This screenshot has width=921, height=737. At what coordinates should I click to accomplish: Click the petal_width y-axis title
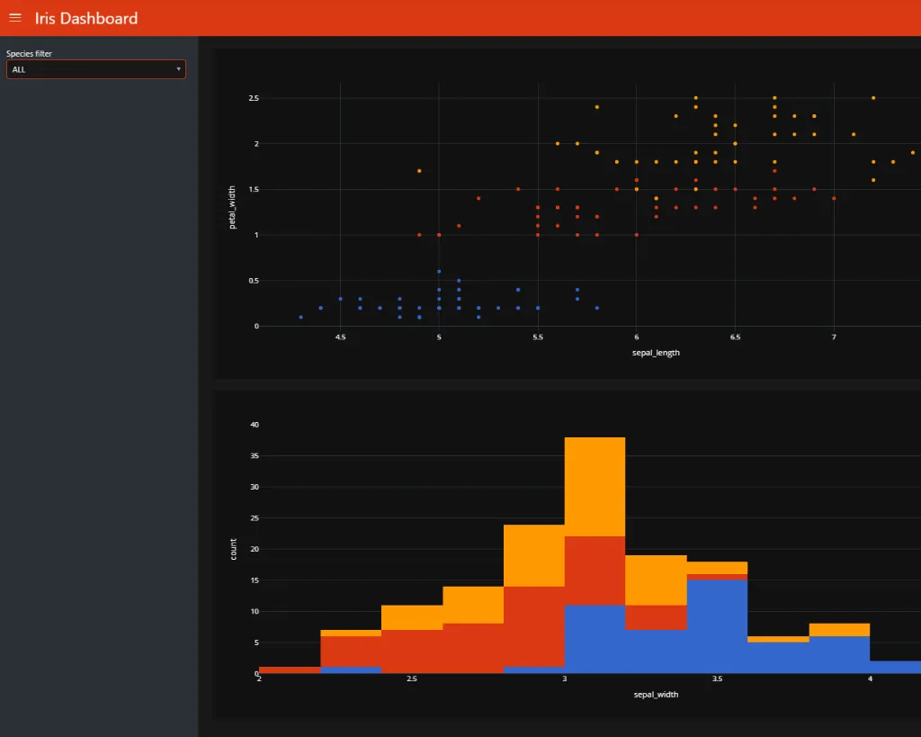click(x=232, y=212)
